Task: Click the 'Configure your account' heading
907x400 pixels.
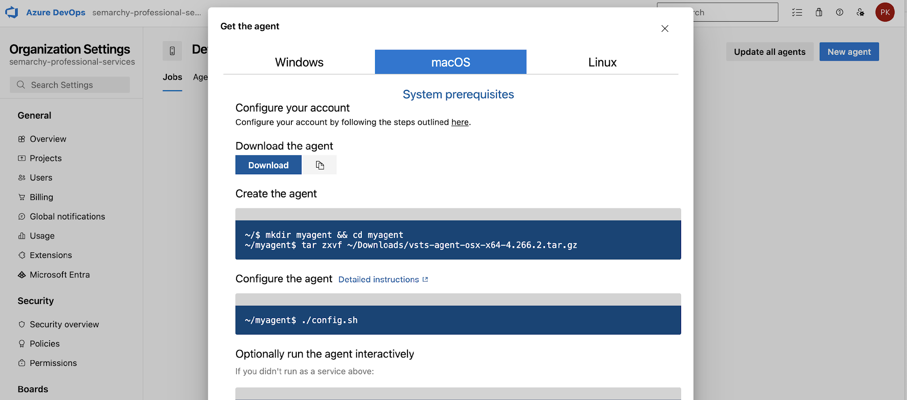Action: click(x=292, y=108)
